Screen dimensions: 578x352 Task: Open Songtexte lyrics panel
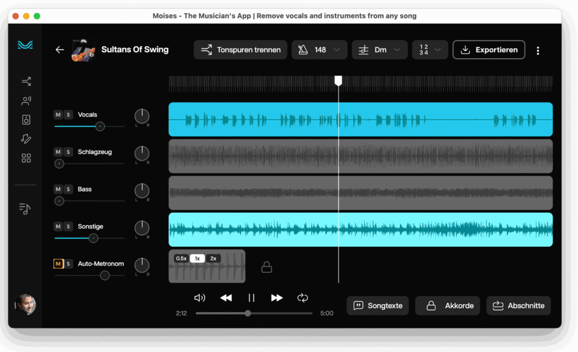click(x=378, y=306)
